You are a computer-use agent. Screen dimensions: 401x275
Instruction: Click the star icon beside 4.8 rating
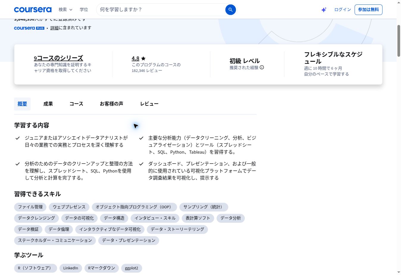tap(143, 59)
